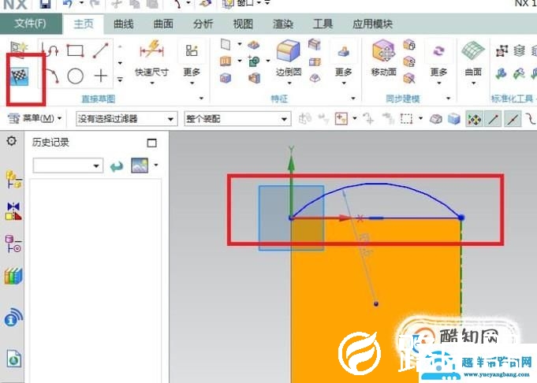Screen dimensions: 537x383
Task: Switch to the 分析 ribbon tab
Action: click(203, 24)
